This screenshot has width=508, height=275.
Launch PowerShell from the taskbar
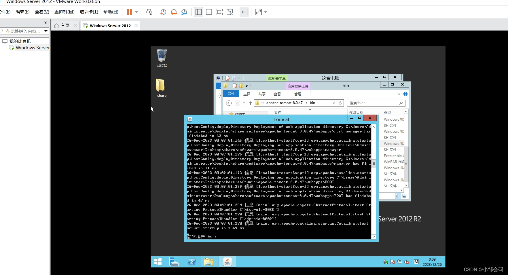[192, 262]
